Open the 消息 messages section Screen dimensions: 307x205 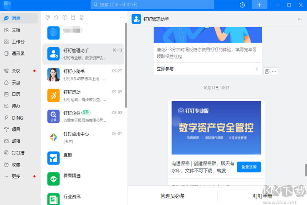click(19, 18)
